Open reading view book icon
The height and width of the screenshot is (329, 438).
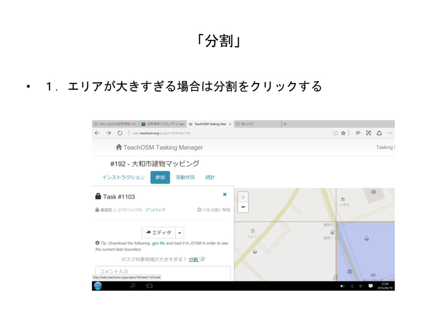coord(335,133)
